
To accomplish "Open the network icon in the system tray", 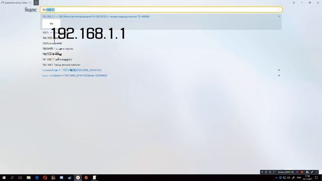I will click(285, 177).
